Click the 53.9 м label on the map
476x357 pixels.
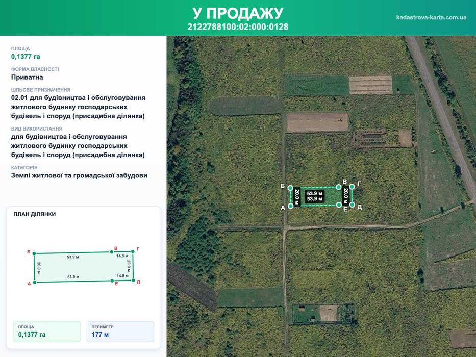click(314, 196)
